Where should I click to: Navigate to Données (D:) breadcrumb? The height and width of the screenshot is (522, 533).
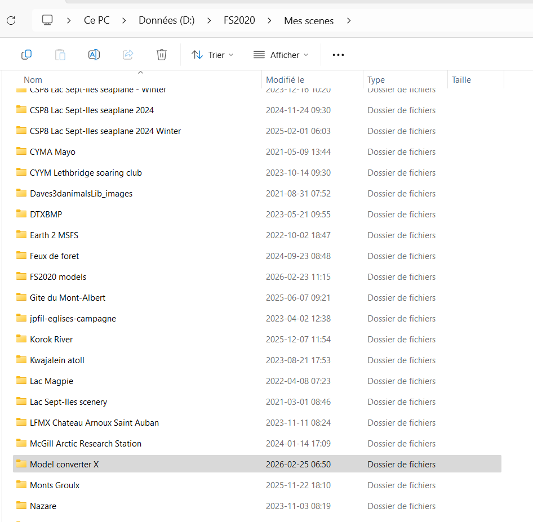(167, 20)
